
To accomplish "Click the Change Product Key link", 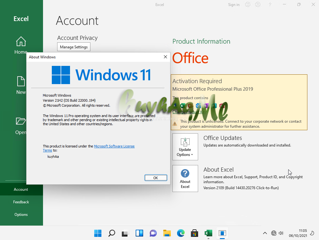I will (x=189, y=112).
